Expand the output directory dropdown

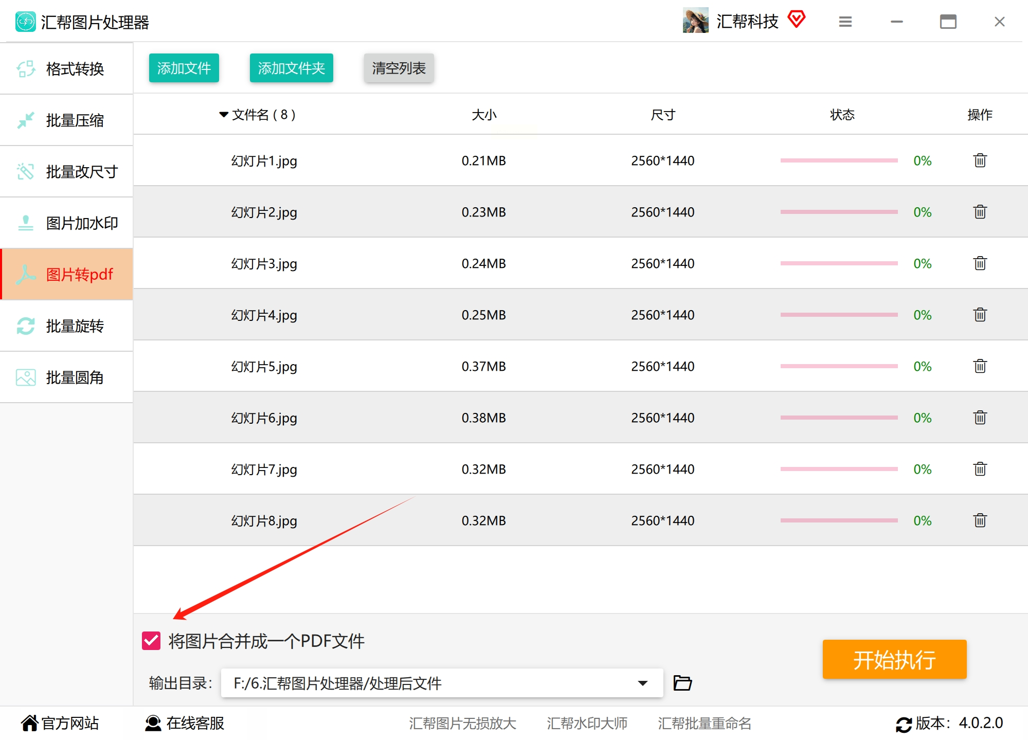(x=642, y=683)
